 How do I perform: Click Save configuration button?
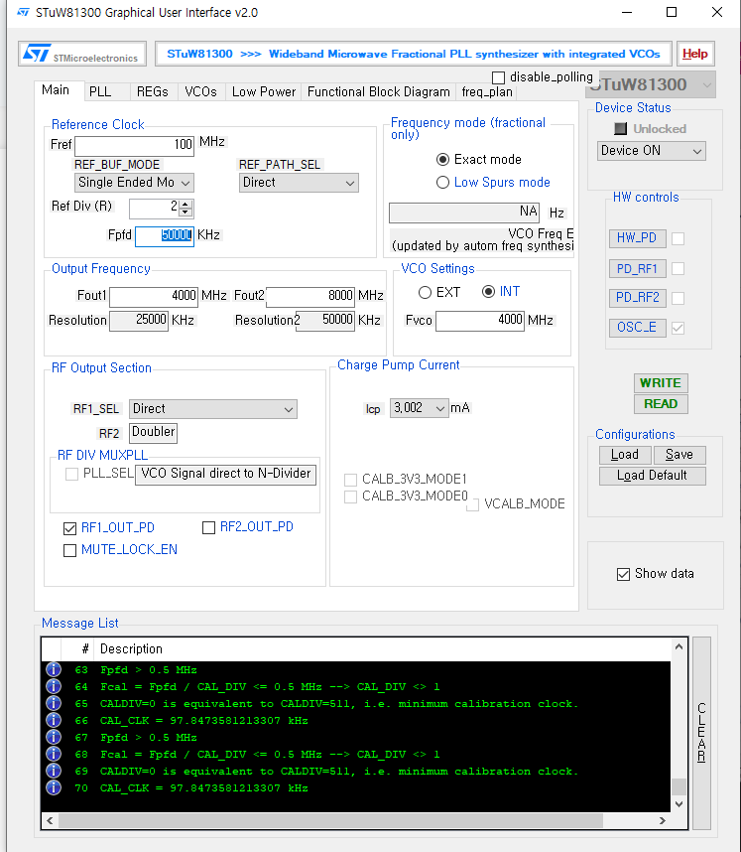pyautogui.click(x=679, y=455)
